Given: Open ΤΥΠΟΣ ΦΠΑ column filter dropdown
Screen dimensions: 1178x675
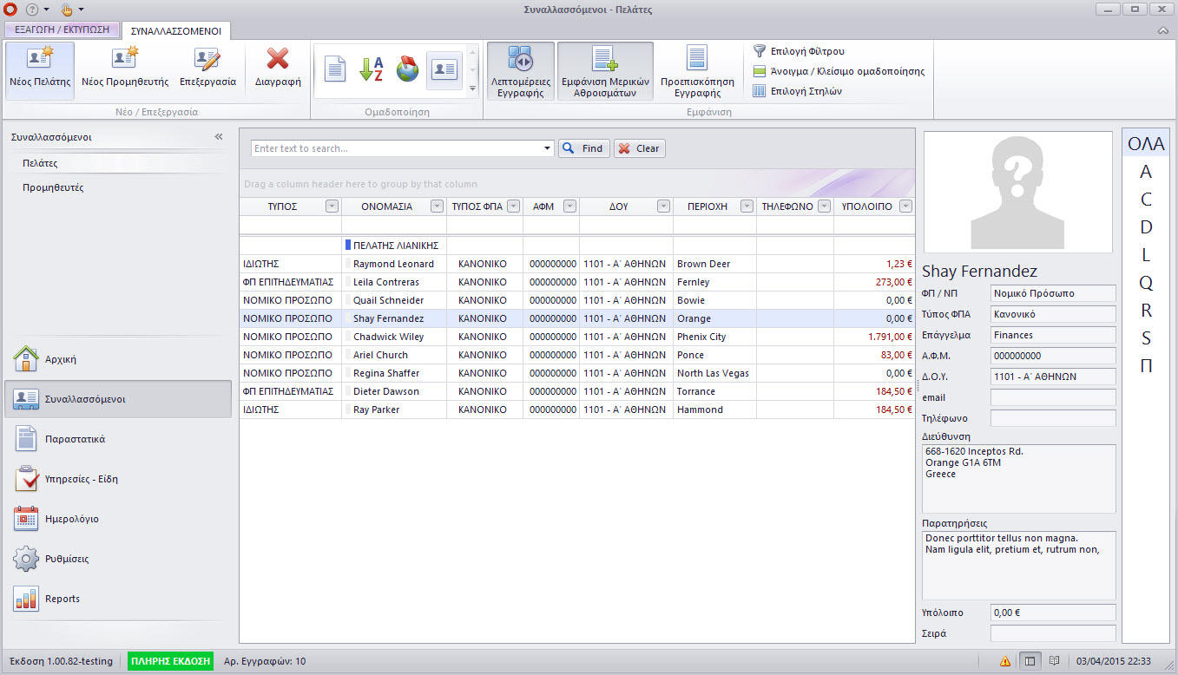Looking at the screenshot, I should [x=513, y=206].
